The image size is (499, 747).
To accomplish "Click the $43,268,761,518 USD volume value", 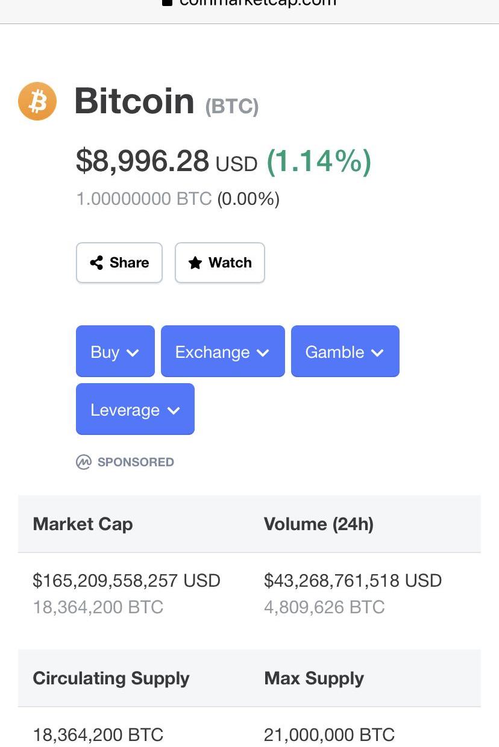I will pos(353,581).
